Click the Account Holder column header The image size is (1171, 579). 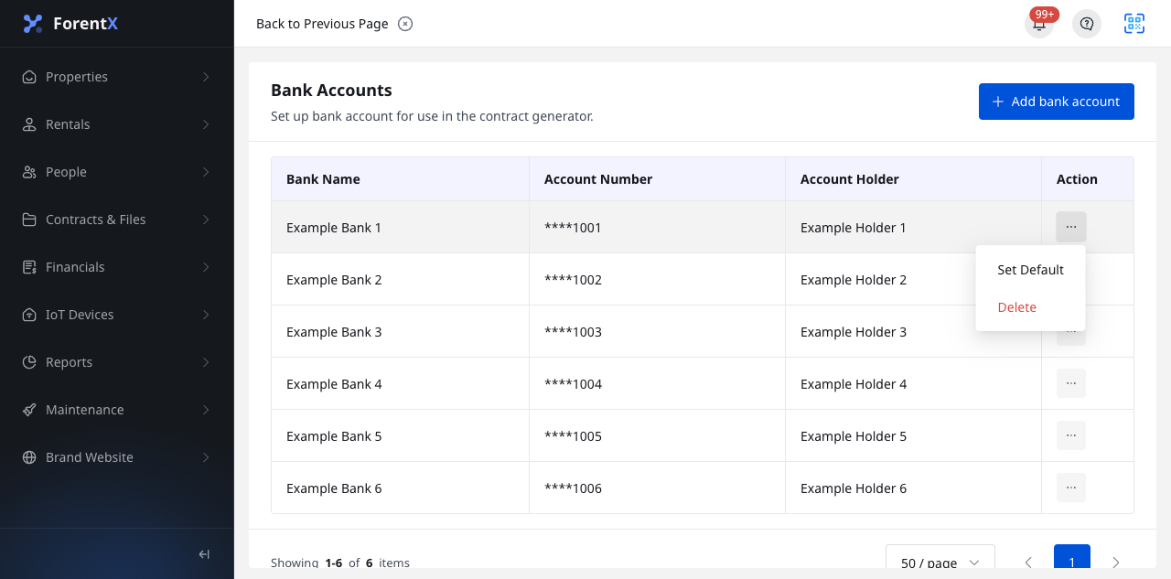pyautogui.click(x=913, y=179)
